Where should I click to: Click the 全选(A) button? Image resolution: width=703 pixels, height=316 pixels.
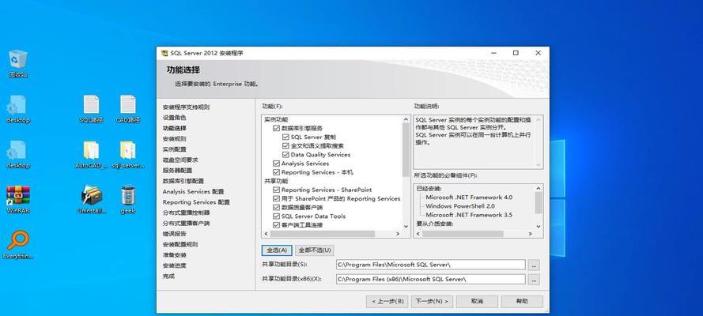(x=277, y=250)
